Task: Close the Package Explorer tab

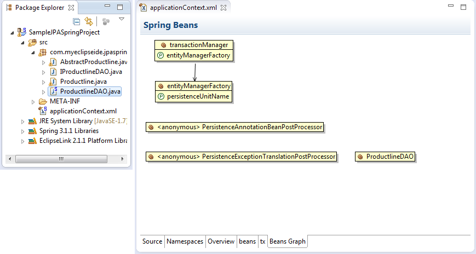Action: pos(71,8)
